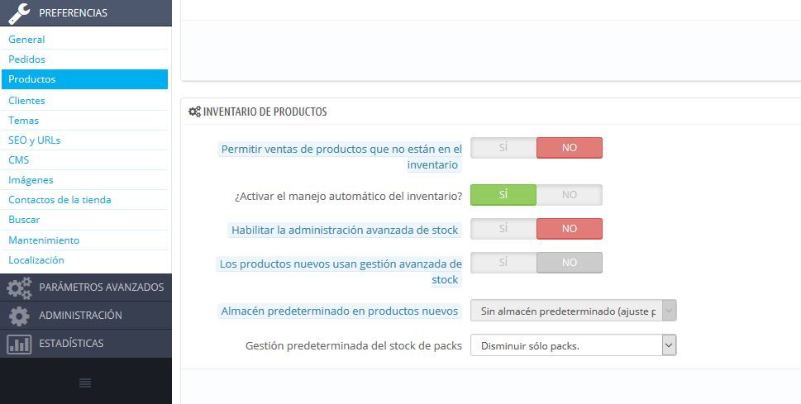Screen dimensions: 801x404
Task: Select Localización in the sidebar
Action: [x=36, y=260]
